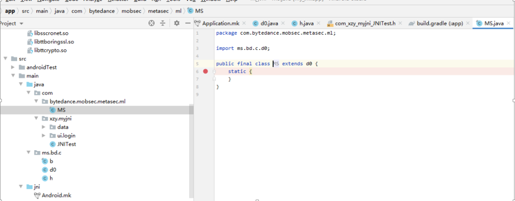515x201 pixels.
Task: Open the com_xzy_myjni_JNITest.h tab
Action: [x=365, y=23]
